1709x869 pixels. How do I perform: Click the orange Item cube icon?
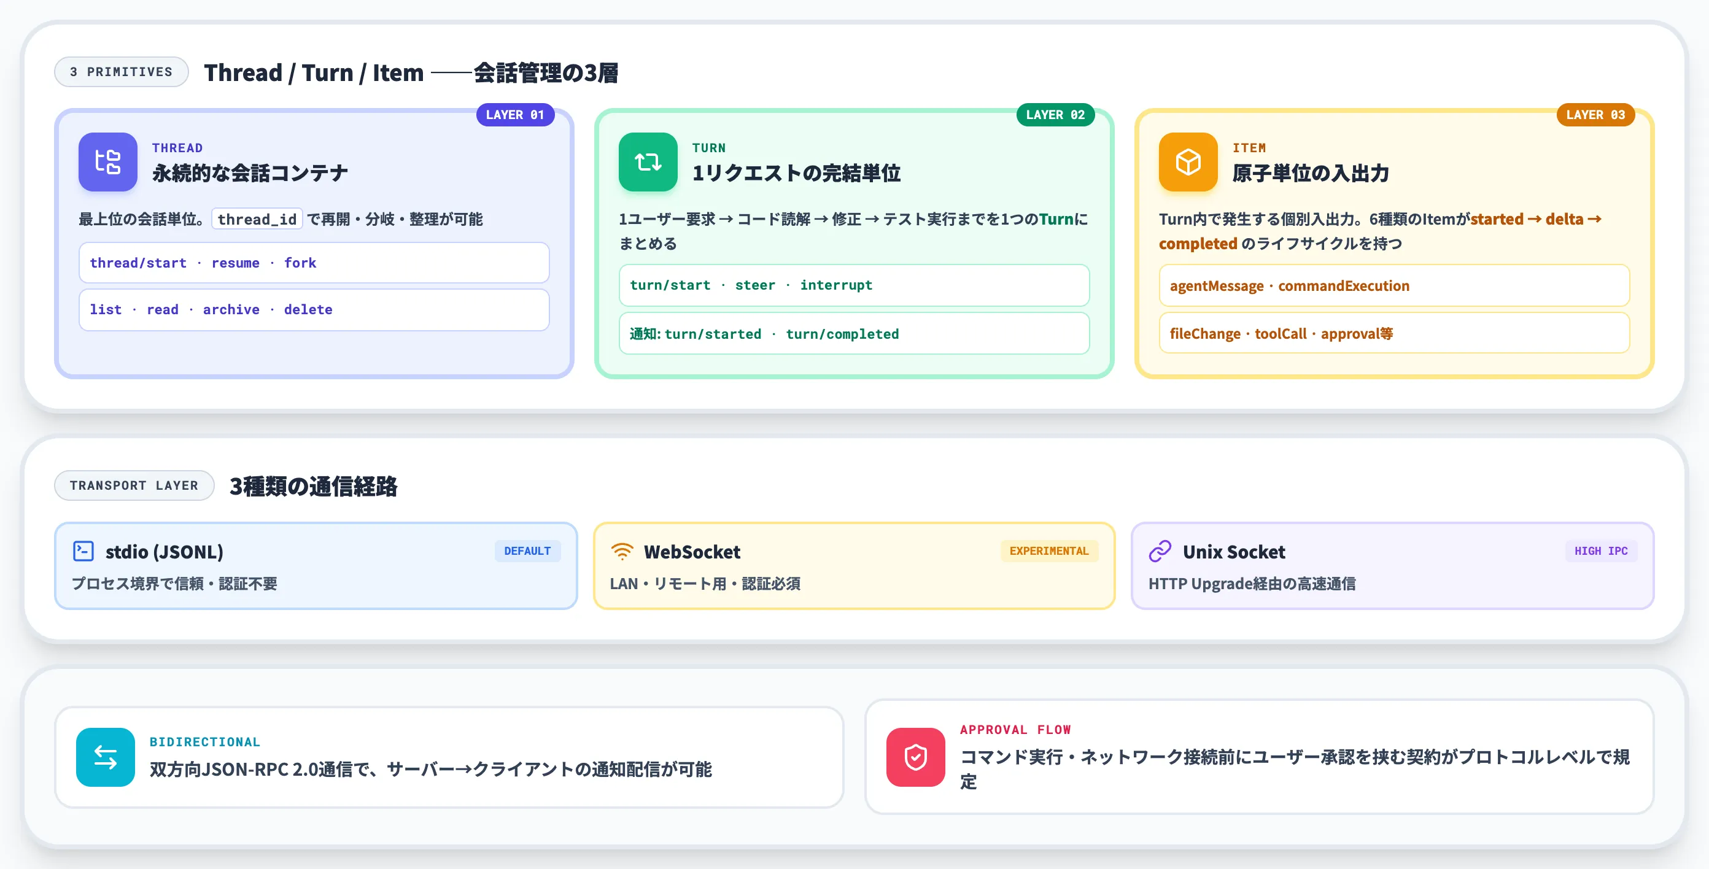(x=1188, y=162)
